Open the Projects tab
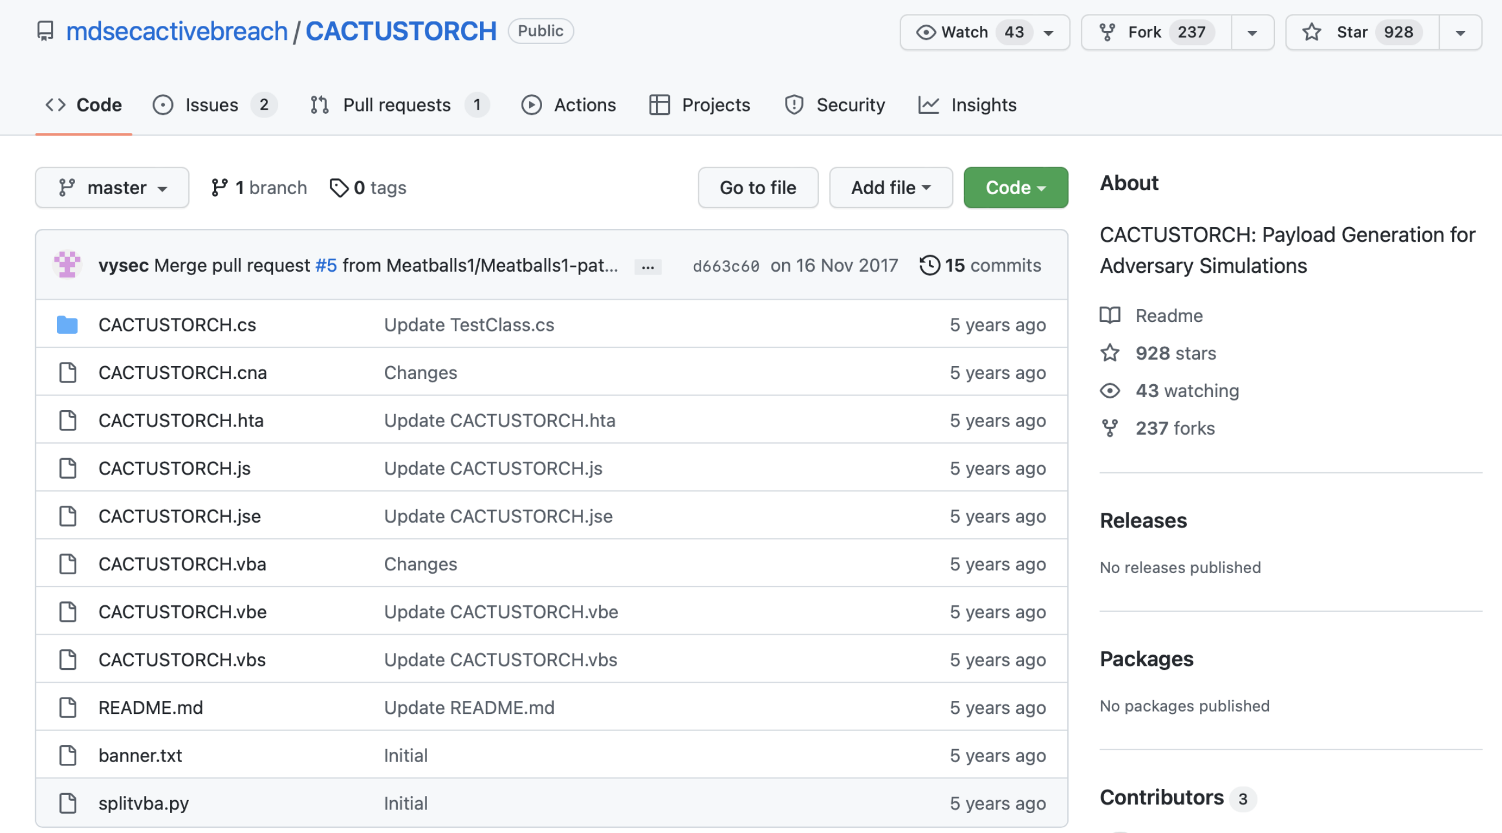Viewport: 1502px width, 833px height. pyautogui.click(x=700, y=105)
